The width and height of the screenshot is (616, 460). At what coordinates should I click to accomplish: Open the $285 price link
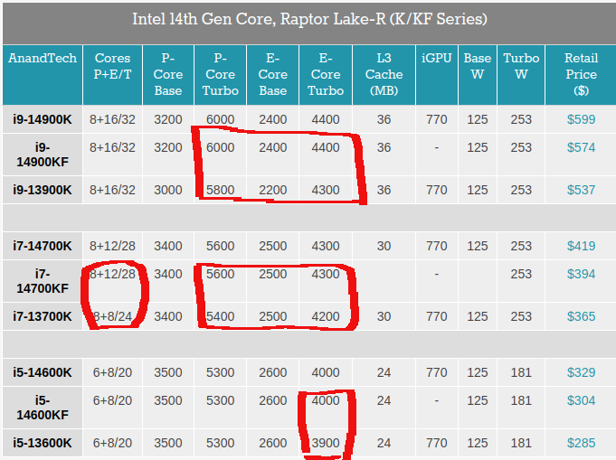coord(581,443)
